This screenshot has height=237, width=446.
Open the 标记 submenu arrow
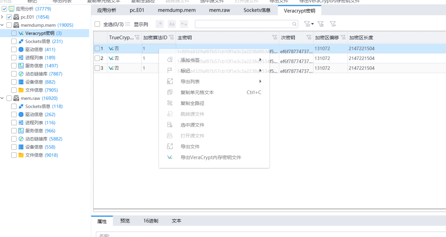click(x=260, y=71)
